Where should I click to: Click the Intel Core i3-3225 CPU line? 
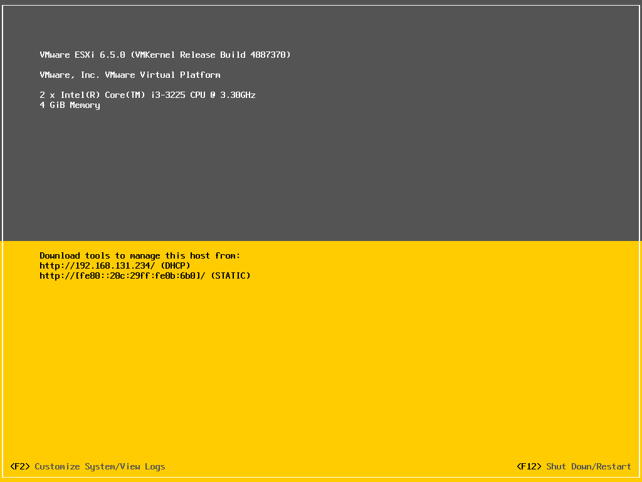coord(147,95)
